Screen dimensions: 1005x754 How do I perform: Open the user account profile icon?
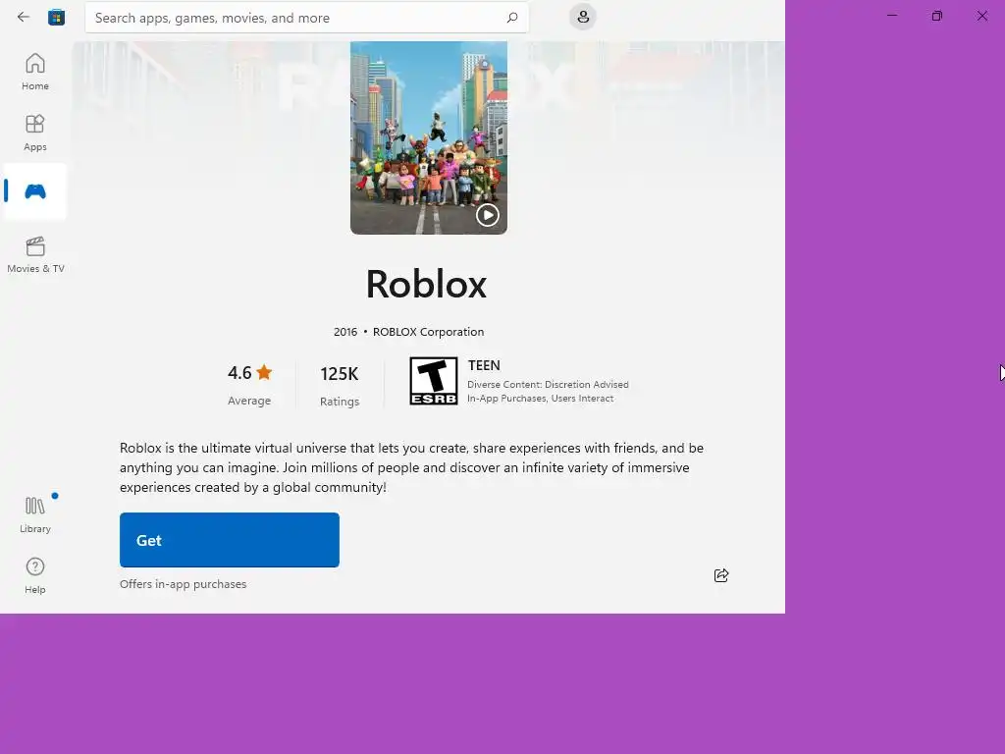[583, 17]
